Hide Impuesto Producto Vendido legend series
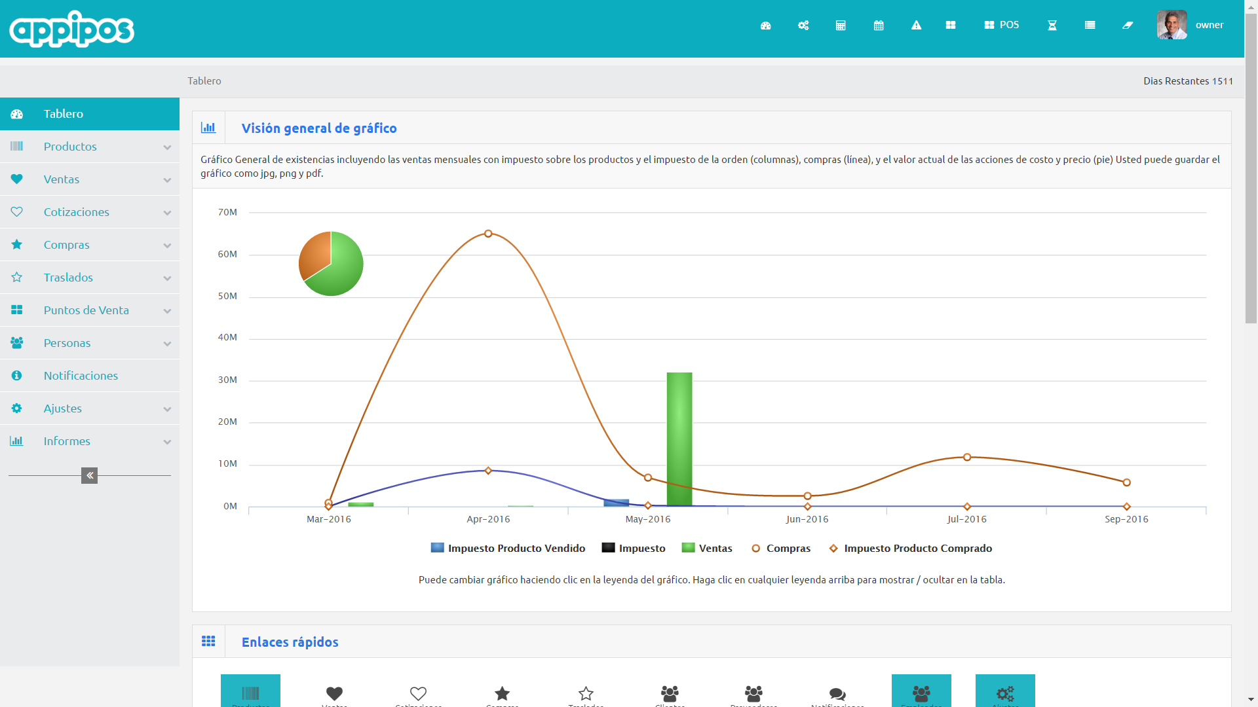 [x=508, y=549]
